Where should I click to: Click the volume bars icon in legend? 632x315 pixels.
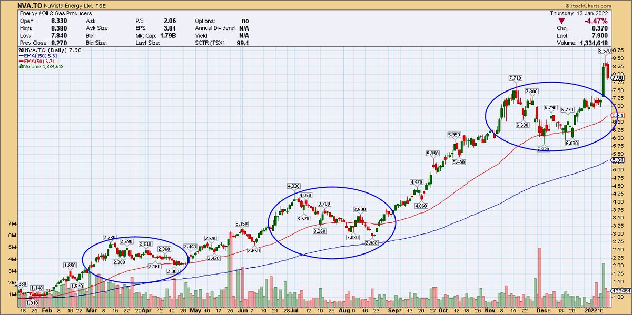20,67
